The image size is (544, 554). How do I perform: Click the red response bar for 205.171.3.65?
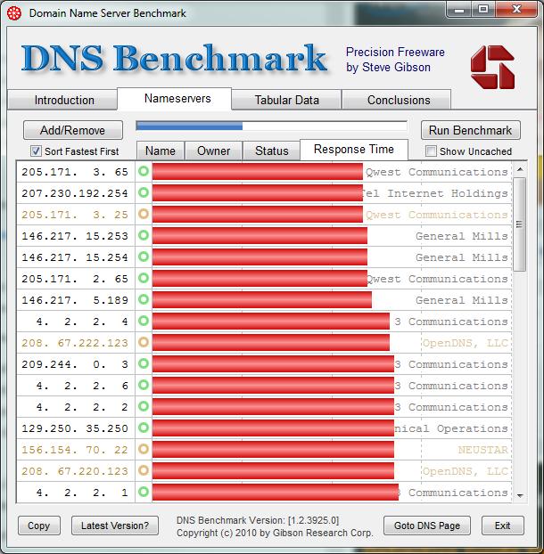click(258, 172)
